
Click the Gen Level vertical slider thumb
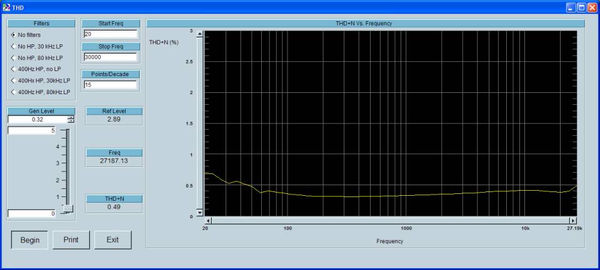(67, 208)
